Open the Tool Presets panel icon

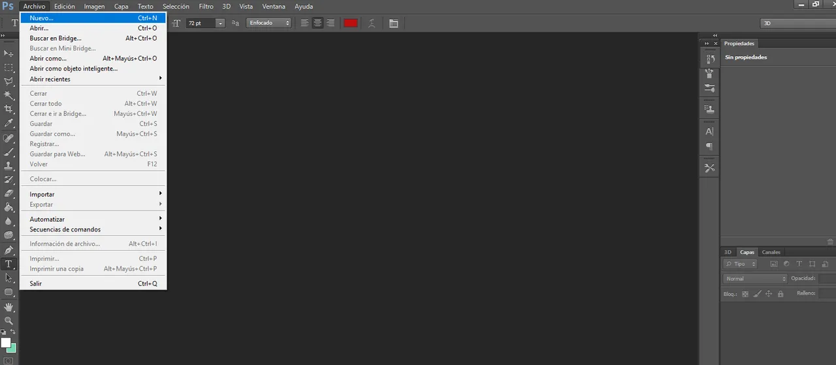709,168
